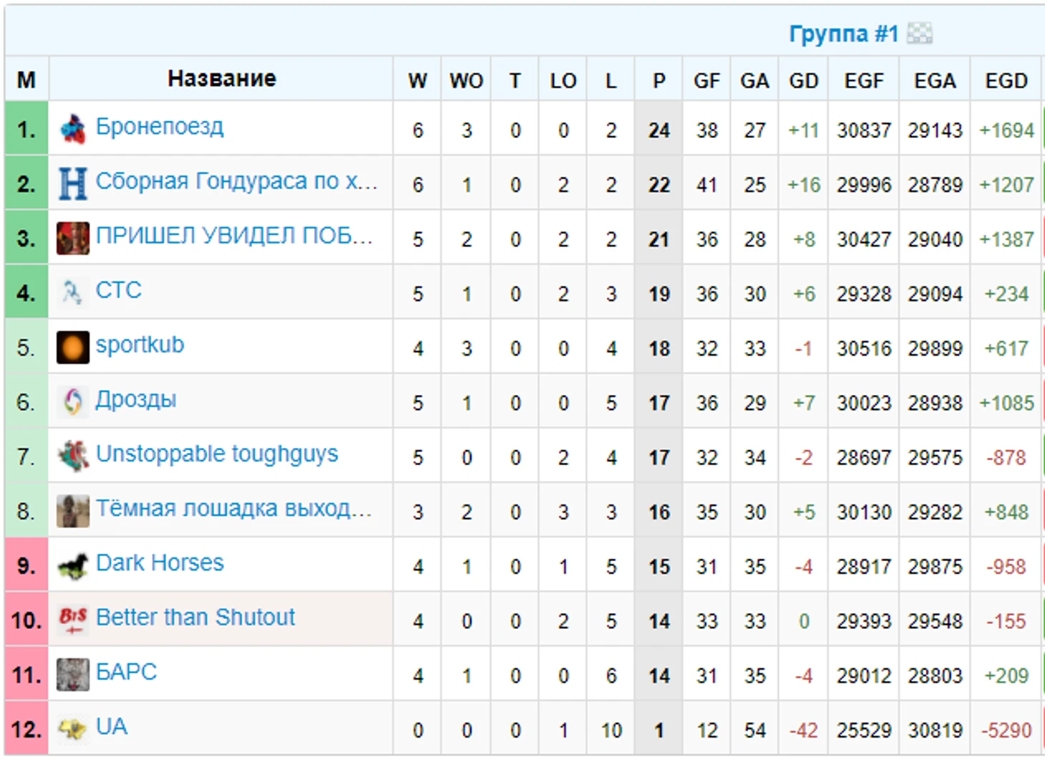Click the GD column header
The image size is (1045, 762).
(x=803, y=80)
